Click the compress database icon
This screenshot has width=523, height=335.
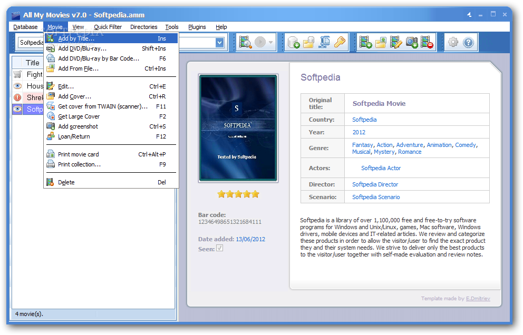(x=324, y=42)
